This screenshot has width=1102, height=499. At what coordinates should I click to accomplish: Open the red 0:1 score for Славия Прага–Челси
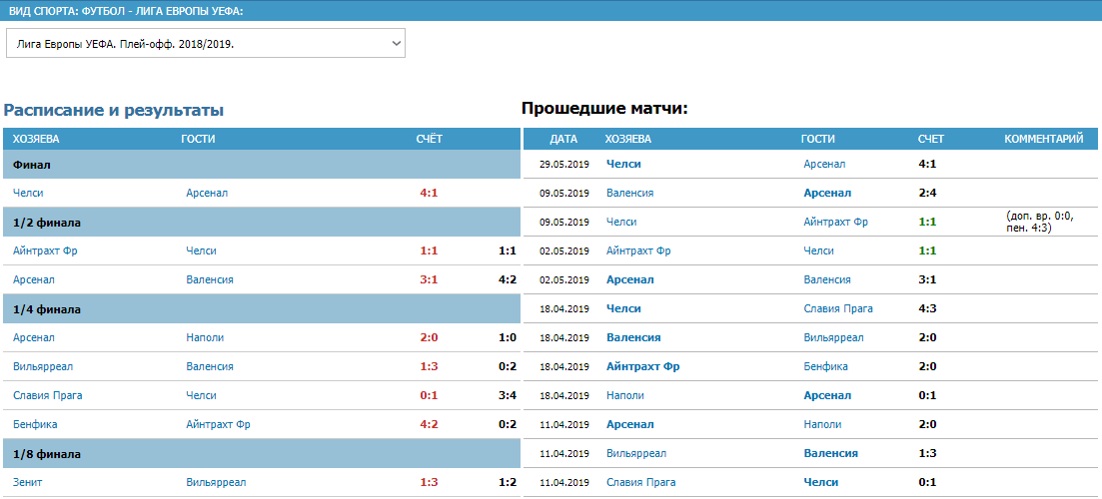429,395
